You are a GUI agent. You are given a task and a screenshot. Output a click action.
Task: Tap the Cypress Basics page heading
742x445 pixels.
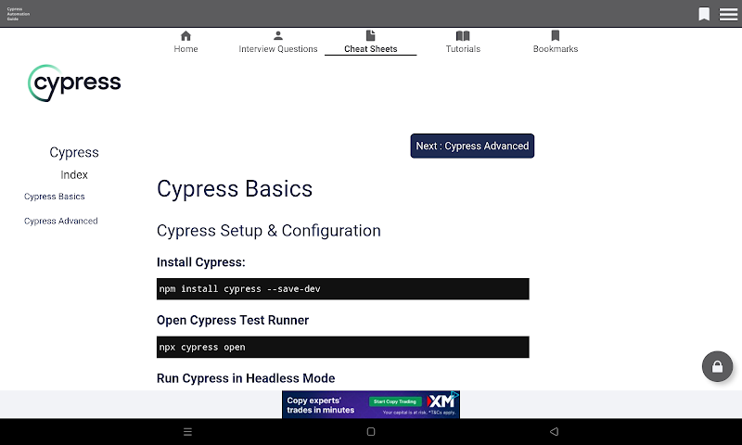[x=235, y=189]
